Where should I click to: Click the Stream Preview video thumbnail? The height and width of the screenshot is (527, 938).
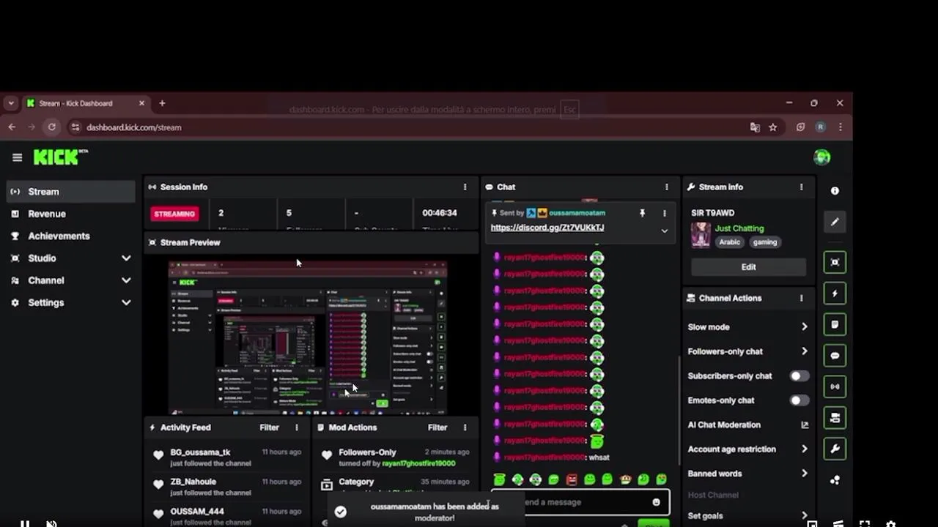(308, 337)
